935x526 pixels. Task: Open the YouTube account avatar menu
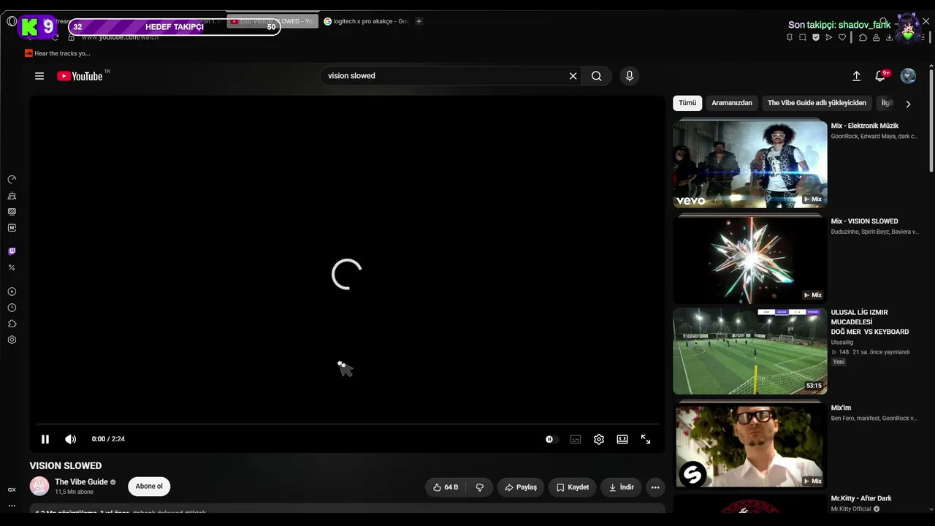pyautogui.click(x=908, y=76)
